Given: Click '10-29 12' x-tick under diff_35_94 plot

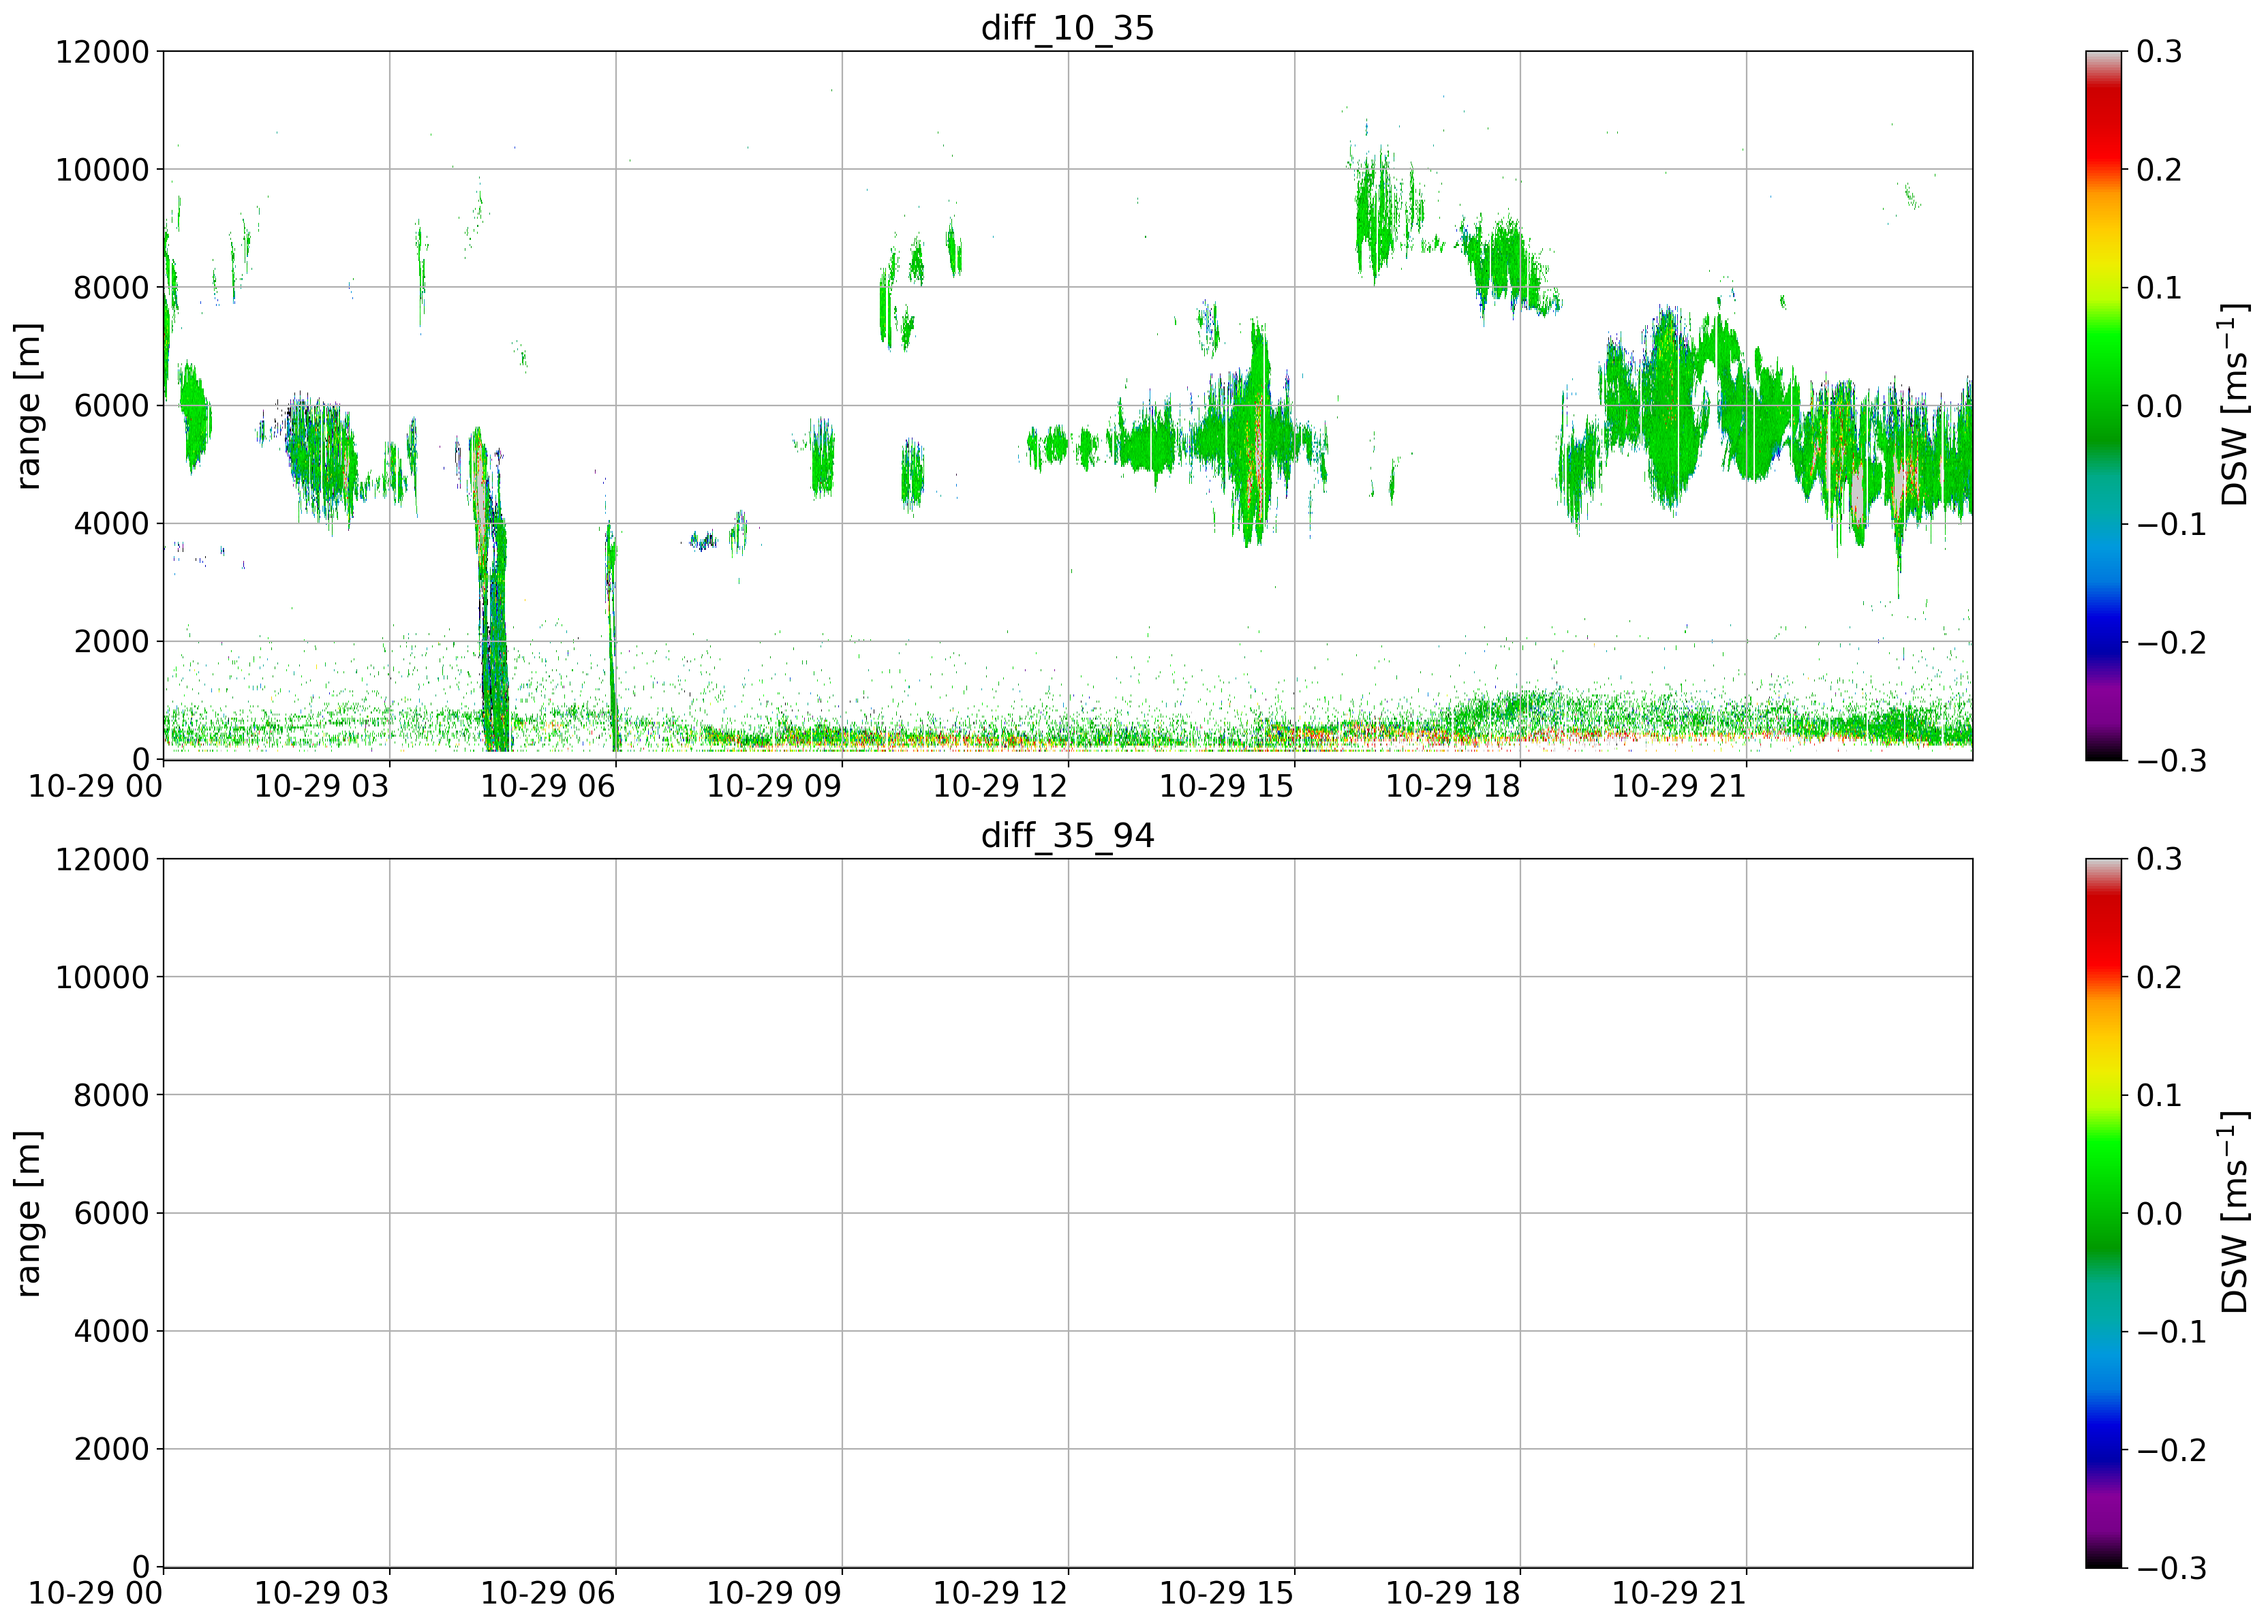Looking at the screenshot, I should [1000, 1593].
